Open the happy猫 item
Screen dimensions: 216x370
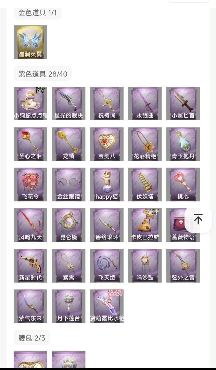pyautogui.click(x=107, y=185)
